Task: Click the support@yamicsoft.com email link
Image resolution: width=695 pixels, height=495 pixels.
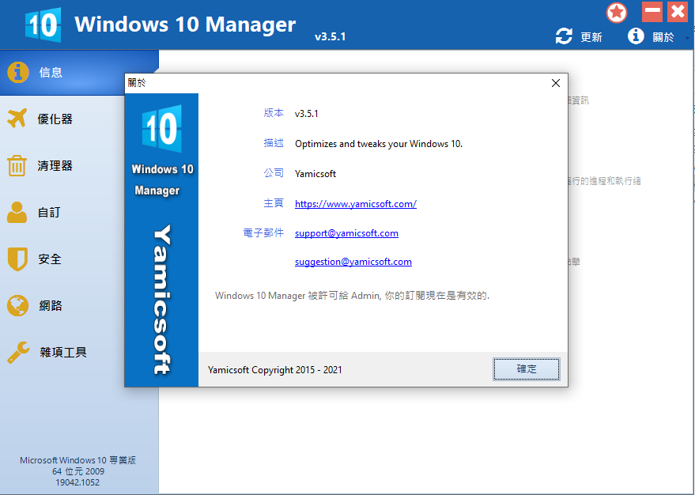Action: (x=346, y=233)
